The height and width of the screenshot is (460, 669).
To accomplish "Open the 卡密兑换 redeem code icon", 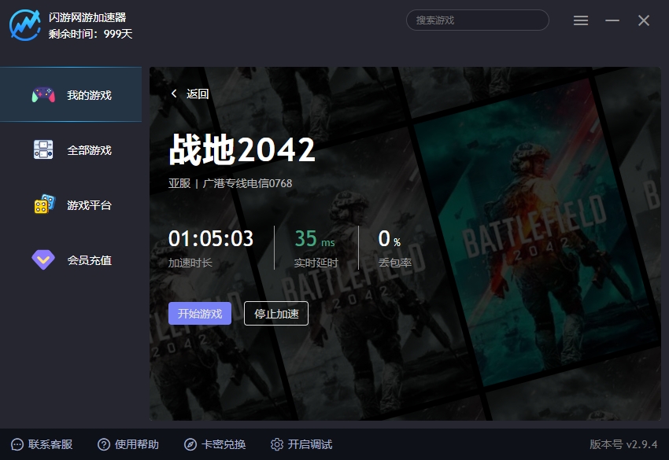I will (x=189, y=444).
